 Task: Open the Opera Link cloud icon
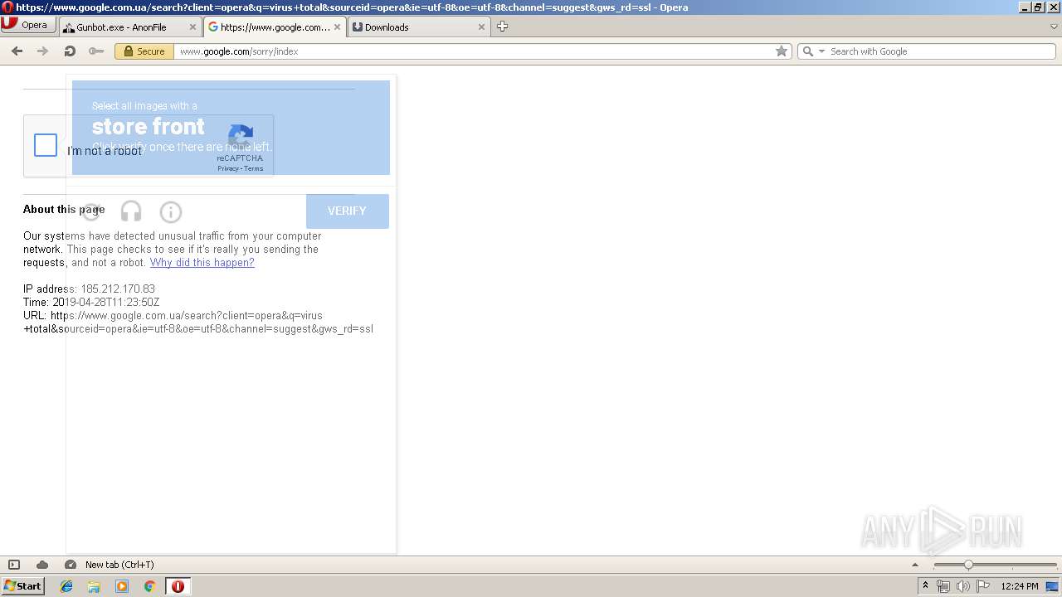(42, 565)
